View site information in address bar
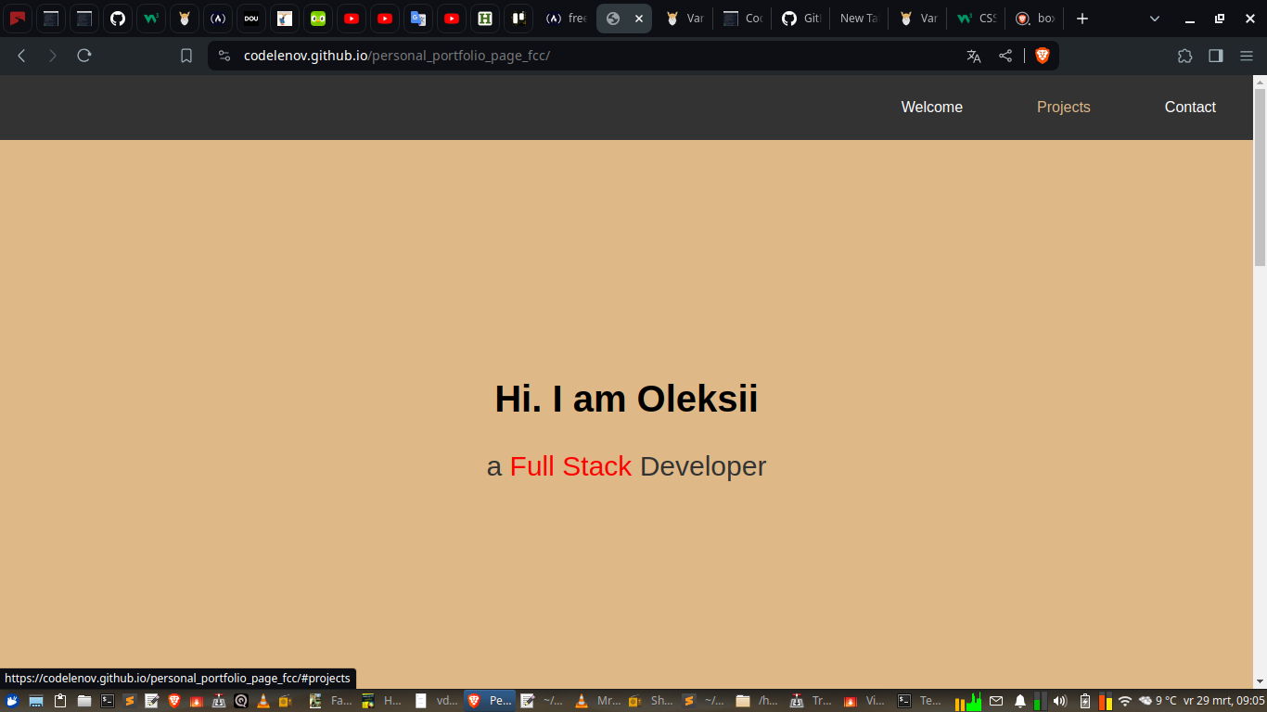The width and height of the screenshot is (1267, 712). (x=224, y=56)
